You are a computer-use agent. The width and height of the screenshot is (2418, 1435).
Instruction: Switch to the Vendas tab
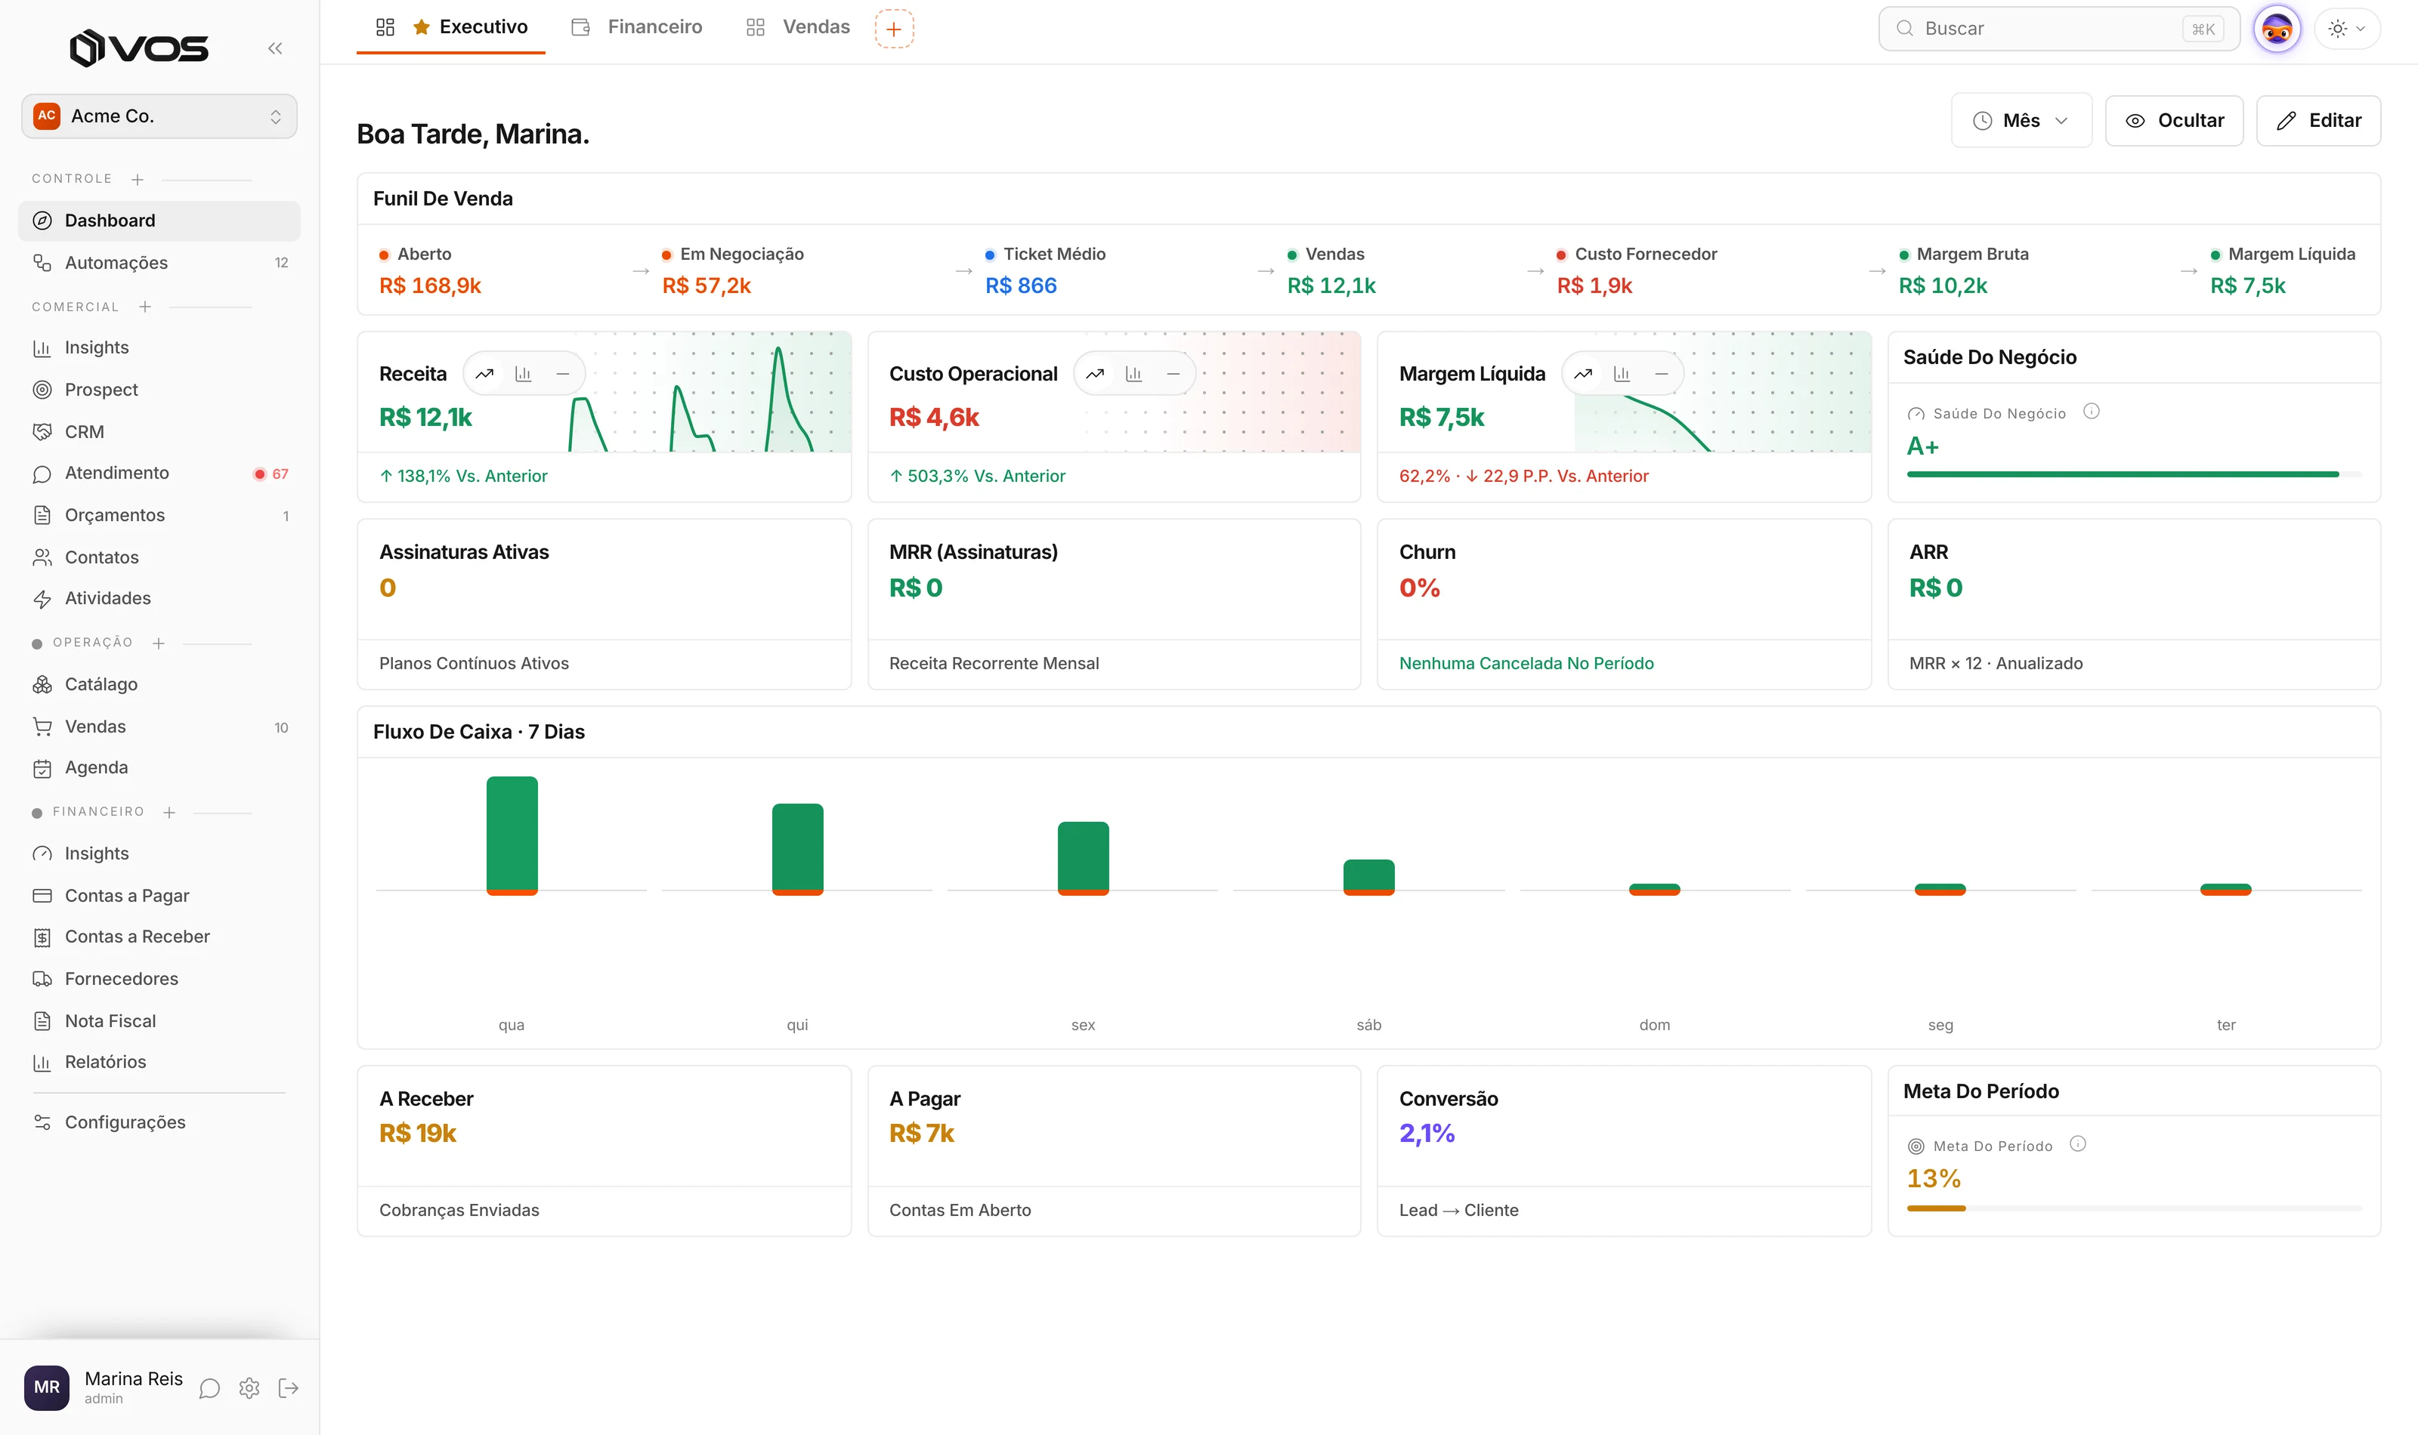tap(798, 27)
